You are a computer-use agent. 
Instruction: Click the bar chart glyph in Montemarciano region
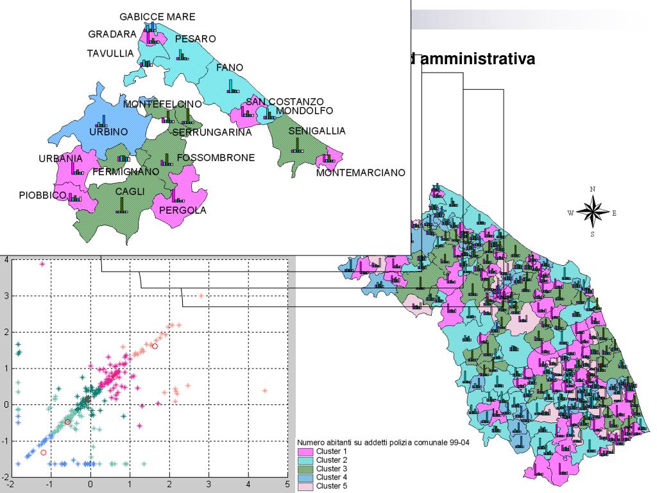click(x=328, y=158)
